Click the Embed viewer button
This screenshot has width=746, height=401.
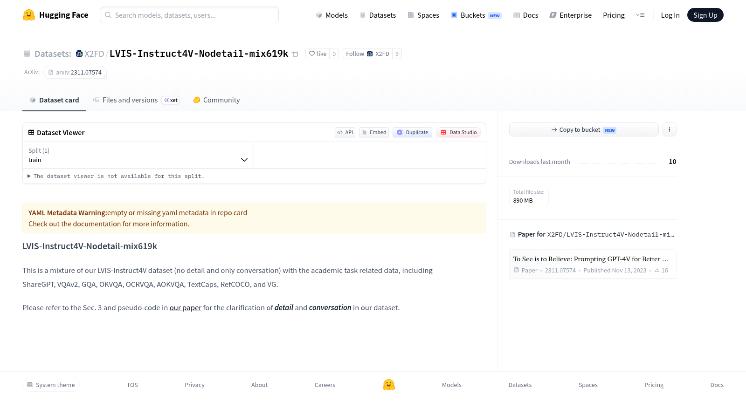point(374,132)
